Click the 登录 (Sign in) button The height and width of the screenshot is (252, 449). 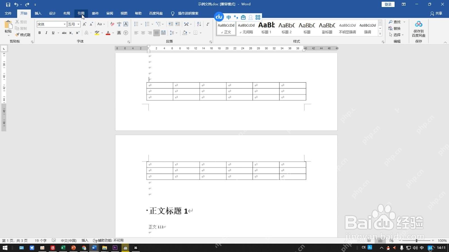[x=388, y=4]
